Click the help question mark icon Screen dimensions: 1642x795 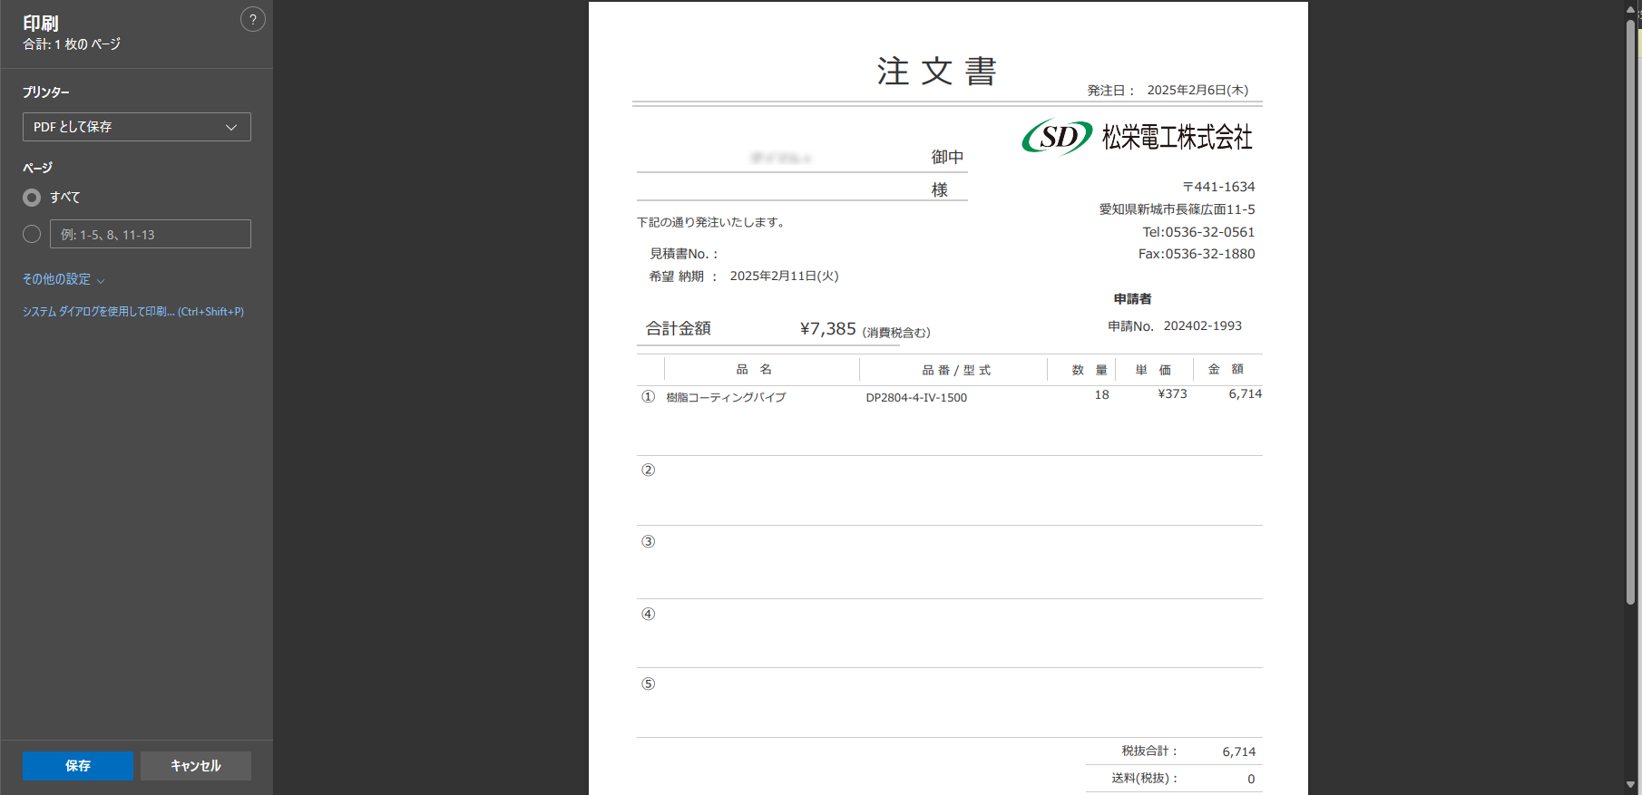click(252, 19)
